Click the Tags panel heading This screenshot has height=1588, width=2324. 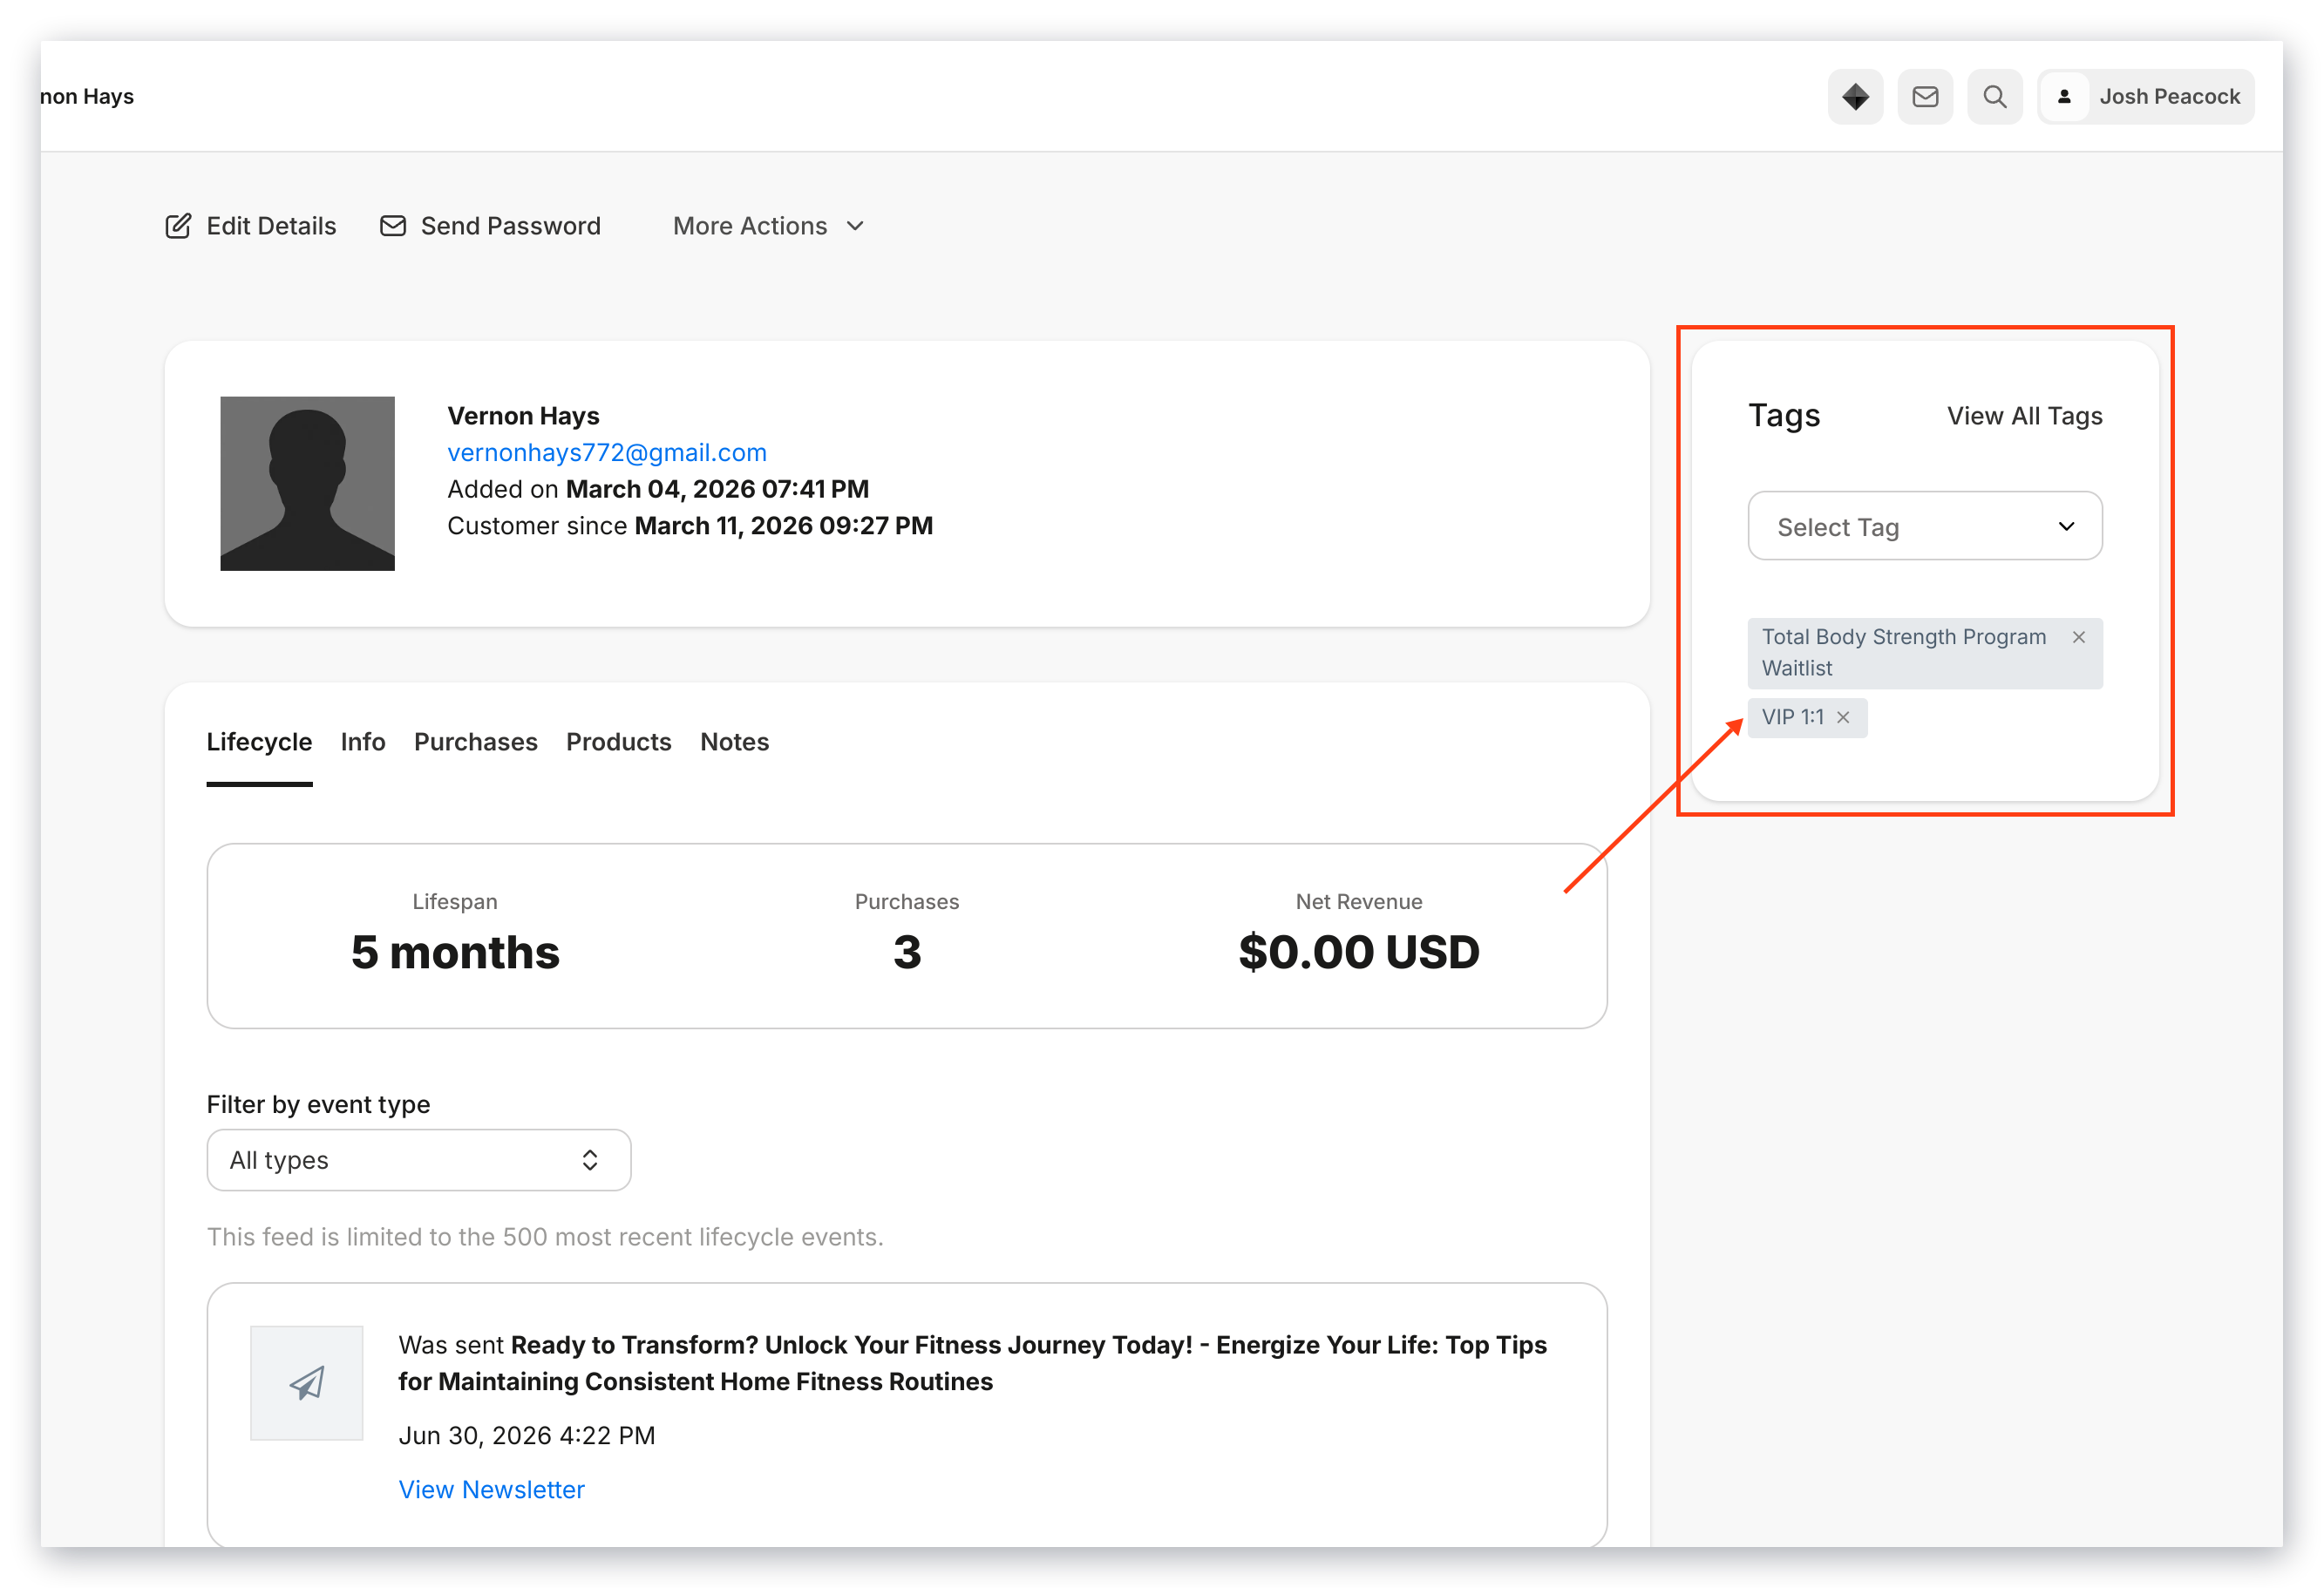(x=1783, y=416)
